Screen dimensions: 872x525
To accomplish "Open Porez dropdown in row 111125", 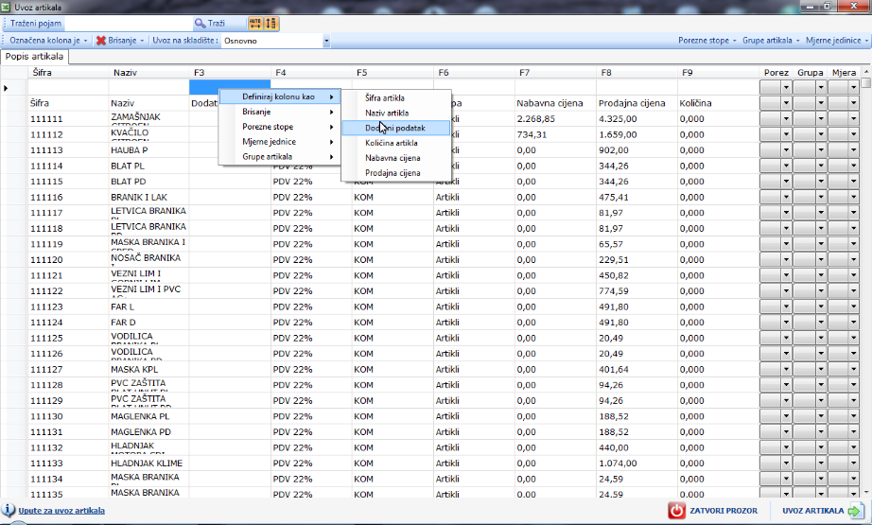I will point(786,338).
